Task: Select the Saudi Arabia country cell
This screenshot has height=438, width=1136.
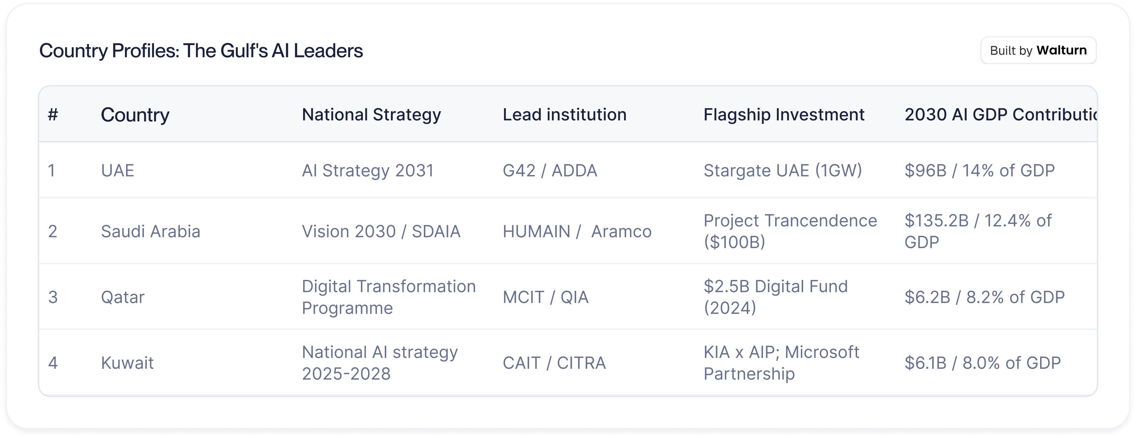Action: (150, 231)
